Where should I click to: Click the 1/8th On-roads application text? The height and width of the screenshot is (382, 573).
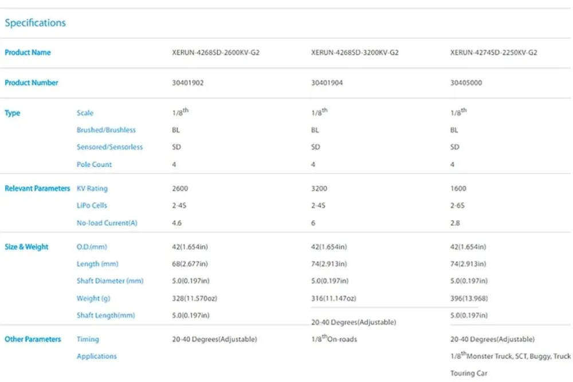coord(334,338)
